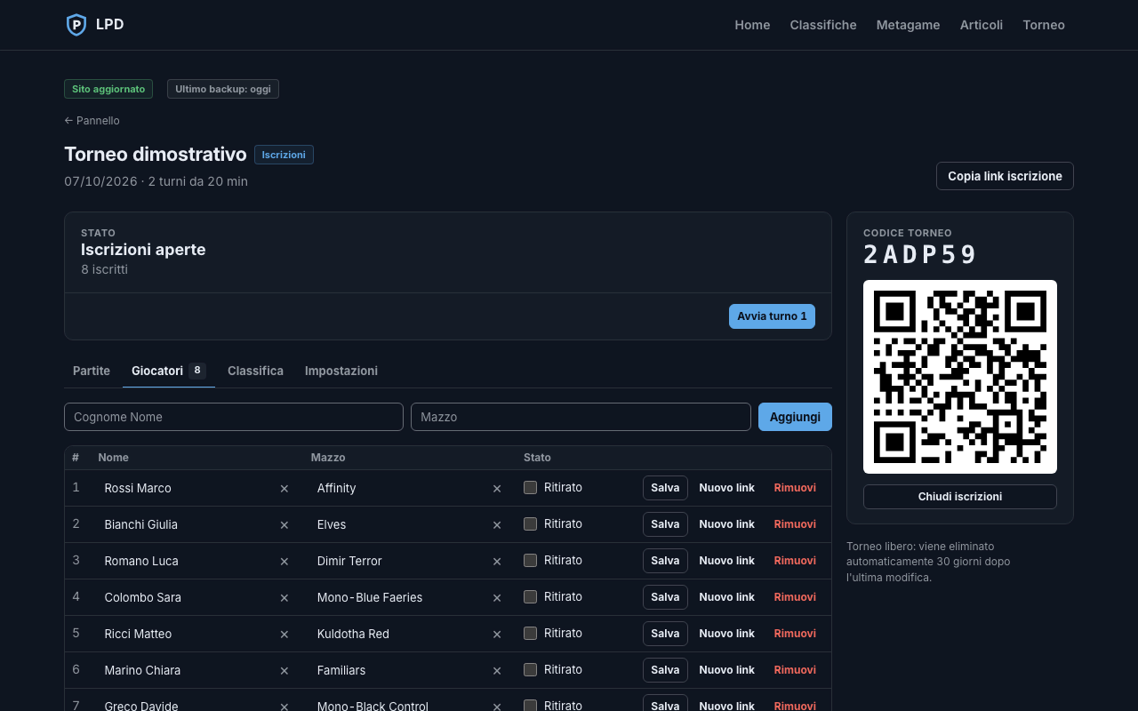Clear the name field for Marino Chiara

(x=284, y=670)
